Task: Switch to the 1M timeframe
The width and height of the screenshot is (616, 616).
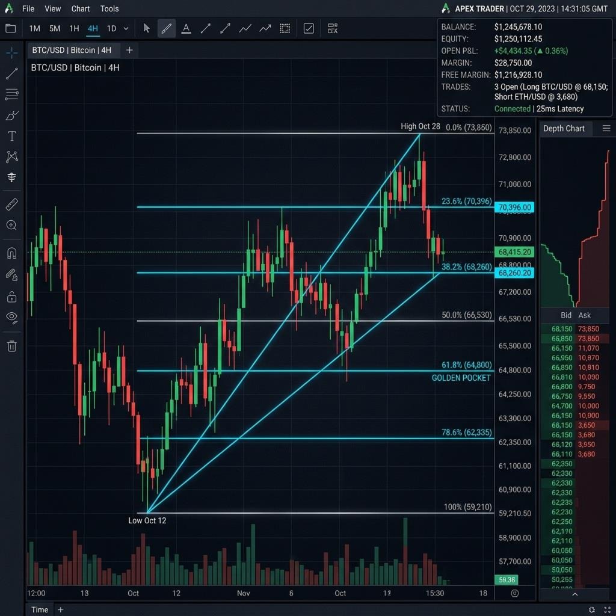Action: tap(34, 29)
